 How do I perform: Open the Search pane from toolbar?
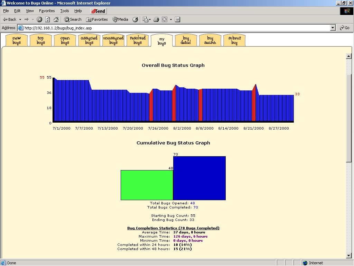coord(73,19)
